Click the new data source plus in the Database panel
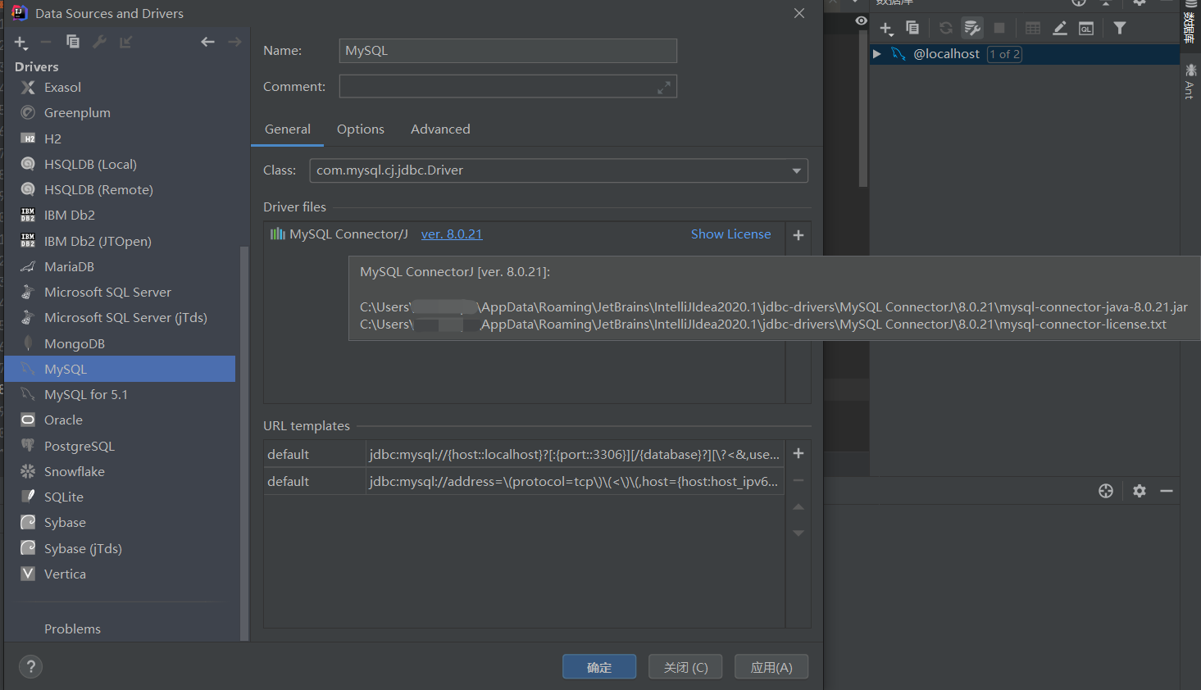This screenshot has width=1201, height=690. click(x=886, y=29)
